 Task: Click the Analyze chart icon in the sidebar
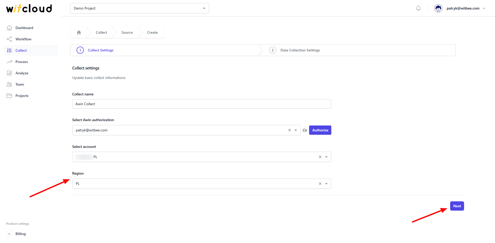pyautogui.click(x=9, y=73)
